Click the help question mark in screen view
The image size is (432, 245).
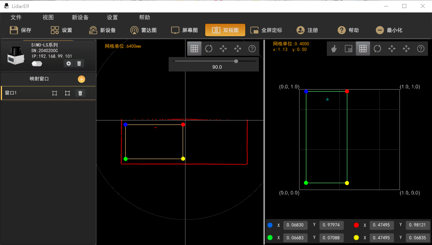tap(420, 49)
